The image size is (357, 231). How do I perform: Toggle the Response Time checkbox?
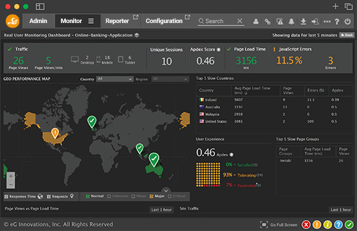(6, 196)
